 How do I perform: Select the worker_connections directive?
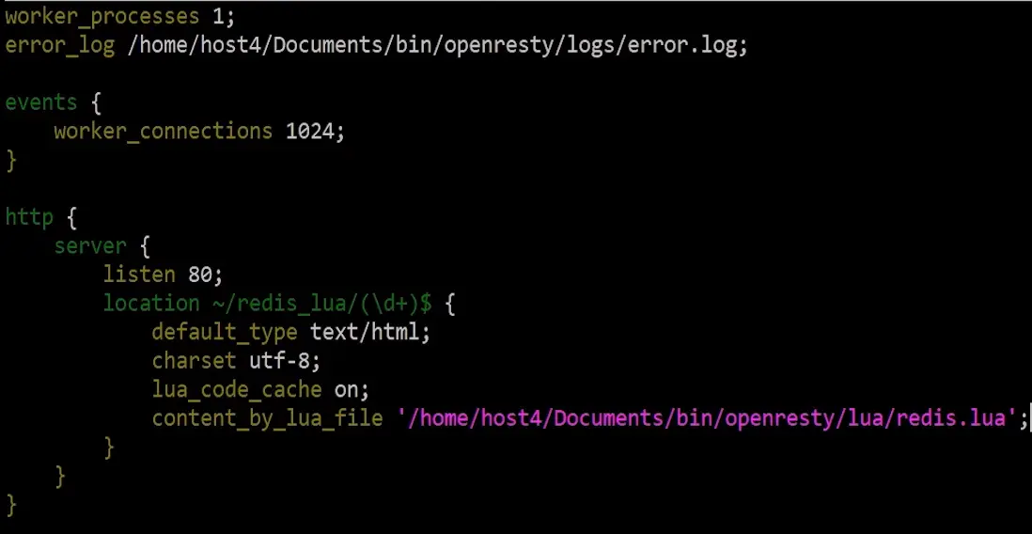[163, 132]
